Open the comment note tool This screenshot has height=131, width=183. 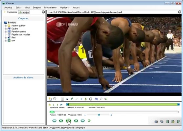[62, 99]
